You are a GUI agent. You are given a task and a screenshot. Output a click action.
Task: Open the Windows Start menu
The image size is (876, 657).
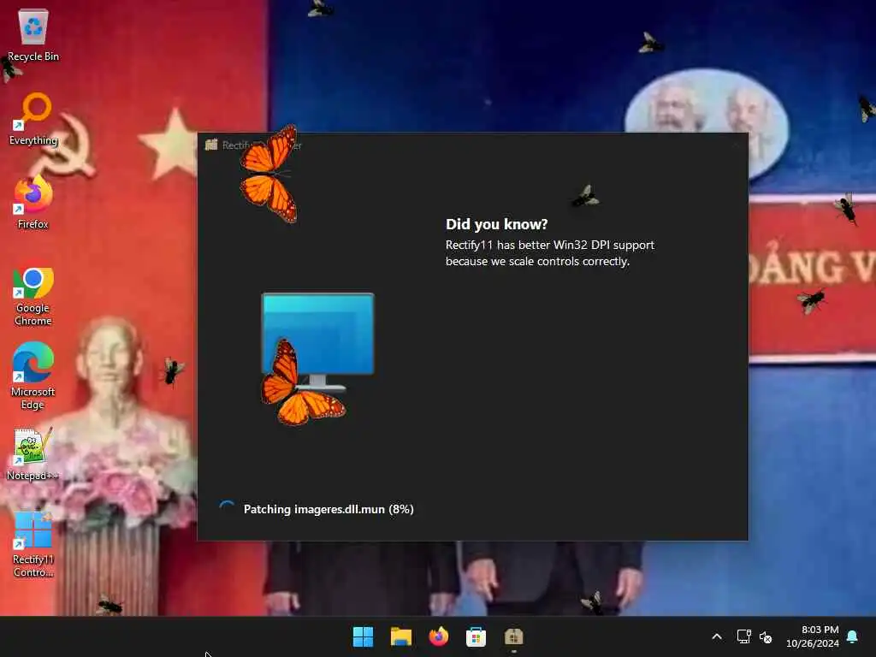point(363,636)
